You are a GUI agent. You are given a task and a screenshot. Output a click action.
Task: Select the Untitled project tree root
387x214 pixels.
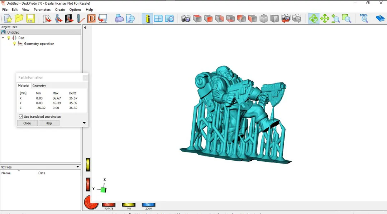click(13, 32)
